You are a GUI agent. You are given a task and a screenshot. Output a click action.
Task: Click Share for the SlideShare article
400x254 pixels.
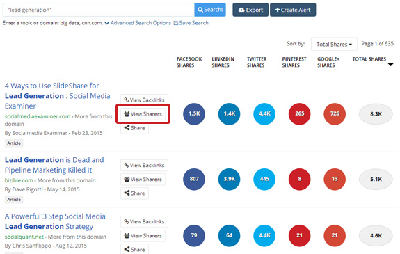134,128
